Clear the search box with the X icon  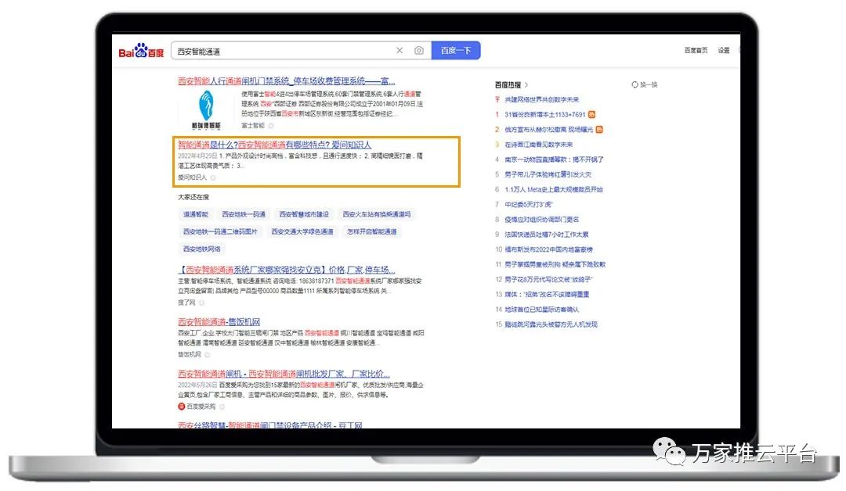coord(399,51)
